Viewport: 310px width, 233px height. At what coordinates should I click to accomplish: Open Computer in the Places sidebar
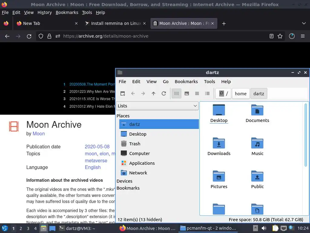pos(159,153)
